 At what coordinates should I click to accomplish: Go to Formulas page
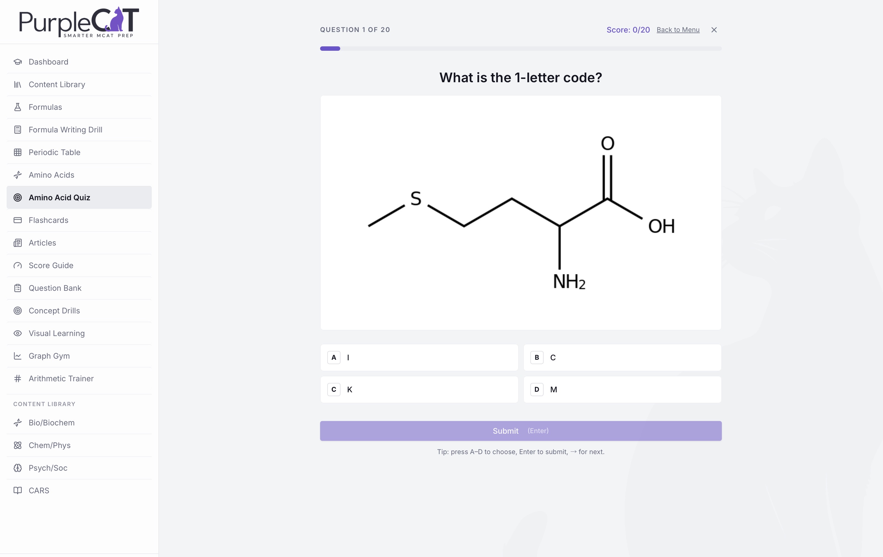click(79, 107)
